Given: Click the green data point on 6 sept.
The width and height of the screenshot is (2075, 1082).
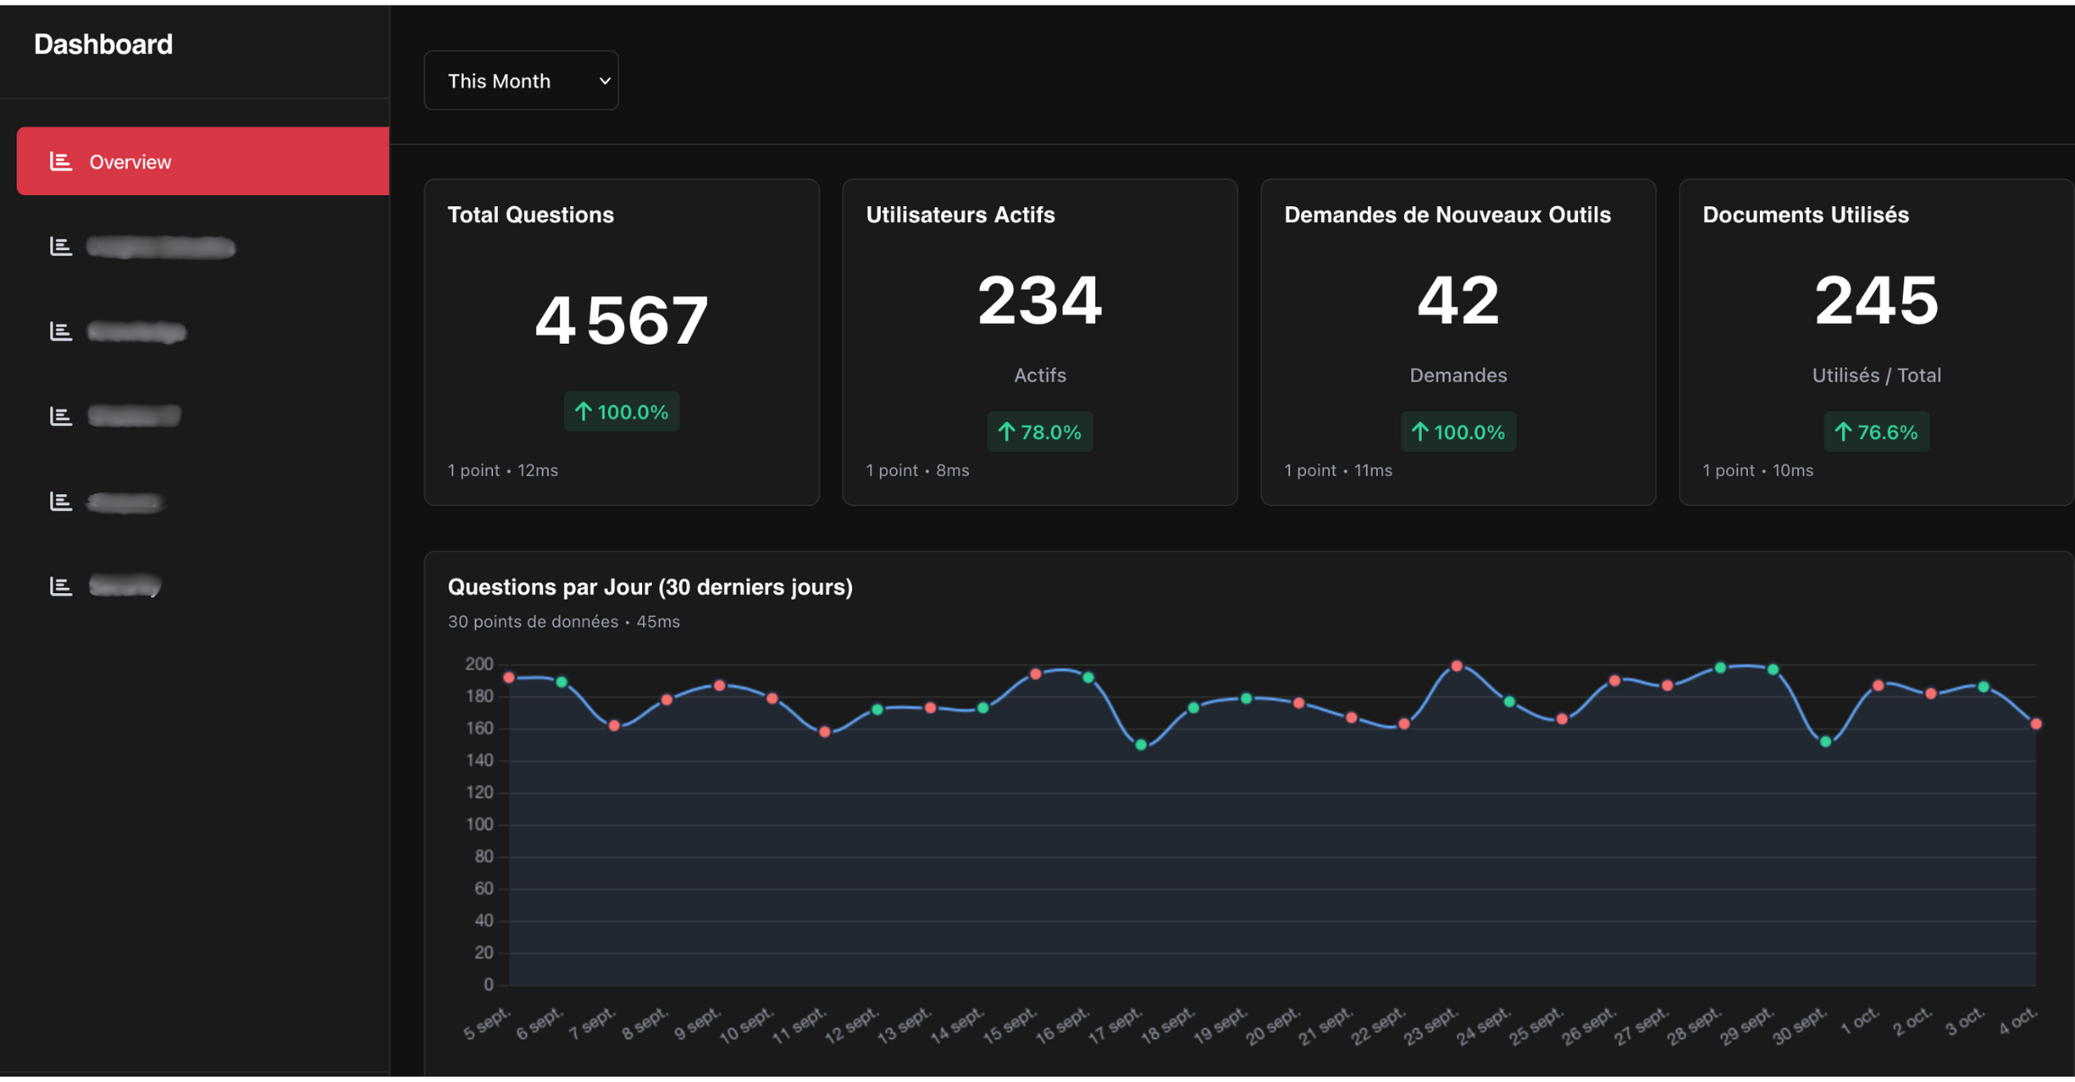Looking at the screenshot, I should coord(563,681).
